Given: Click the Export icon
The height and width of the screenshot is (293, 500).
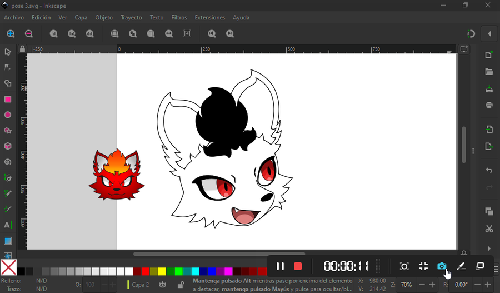Looking at the screenshot, I should point(489,146).
